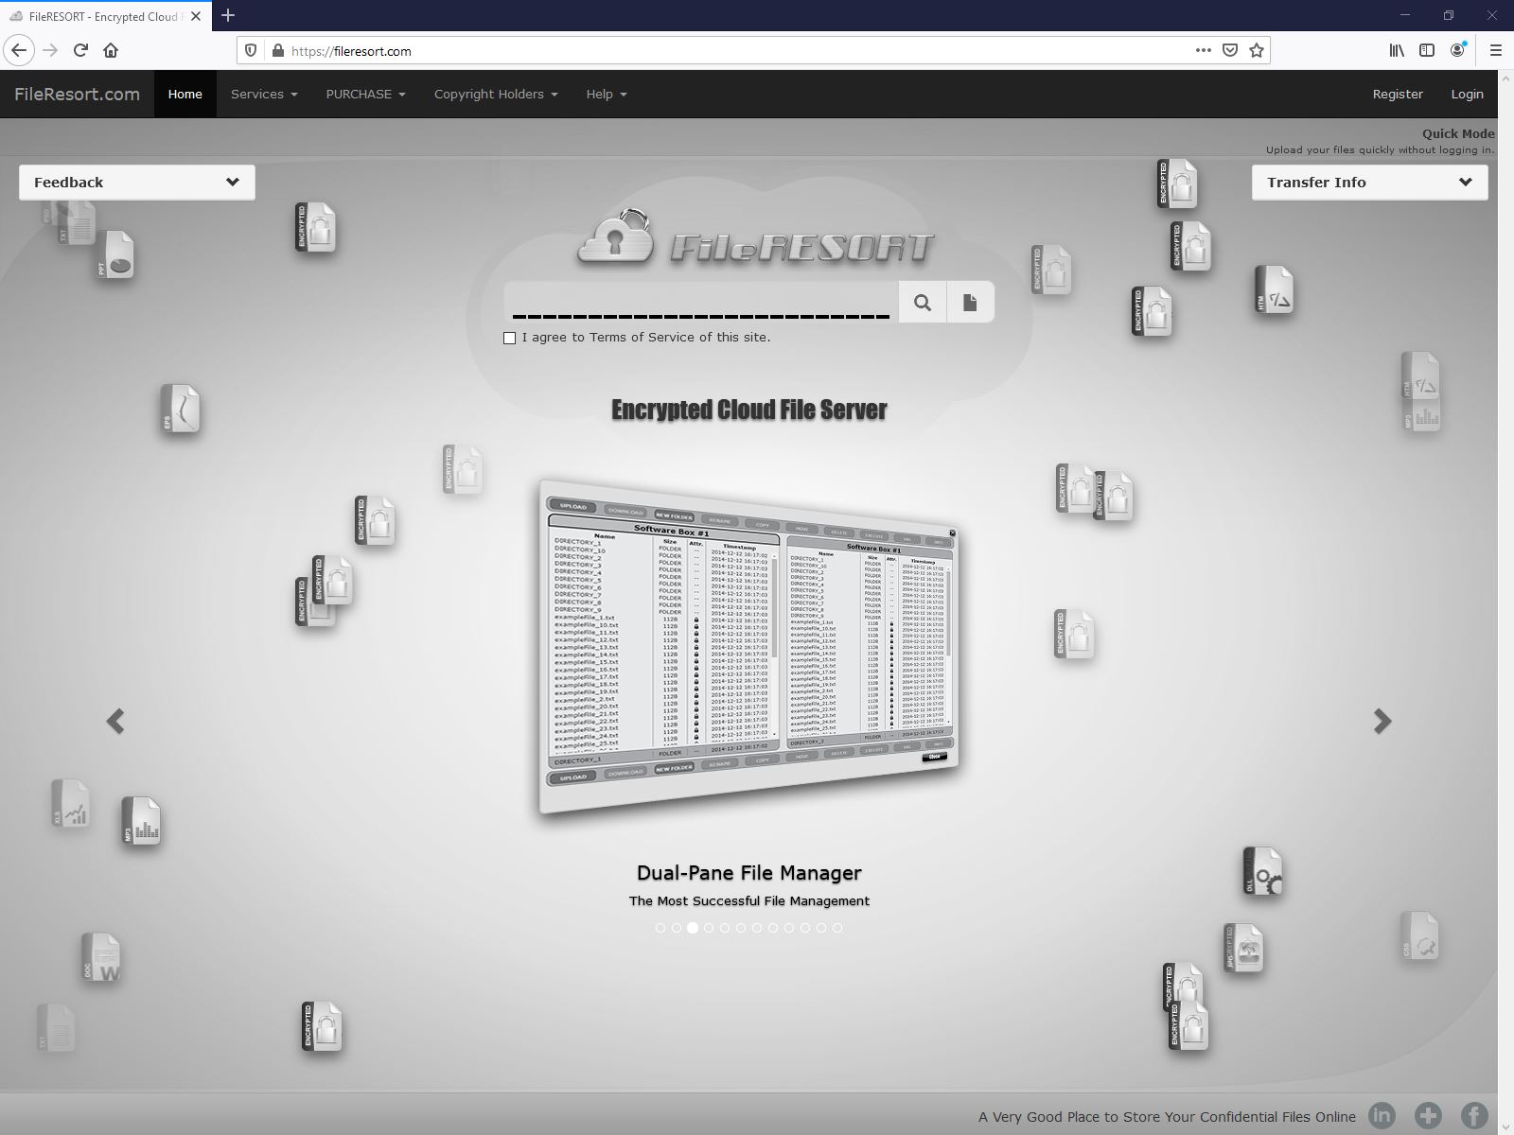Open the PURCHASE dropdown menu

[366, 94]
